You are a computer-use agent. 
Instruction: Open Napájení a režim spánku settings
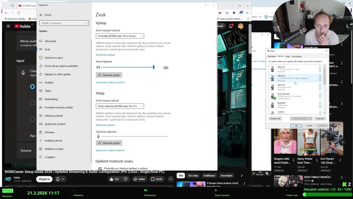tap(55, 74)
